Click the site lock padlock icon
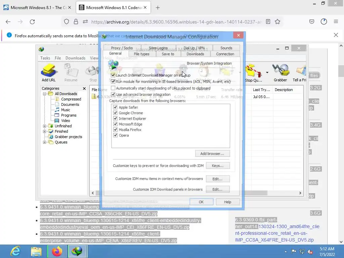 76,21
